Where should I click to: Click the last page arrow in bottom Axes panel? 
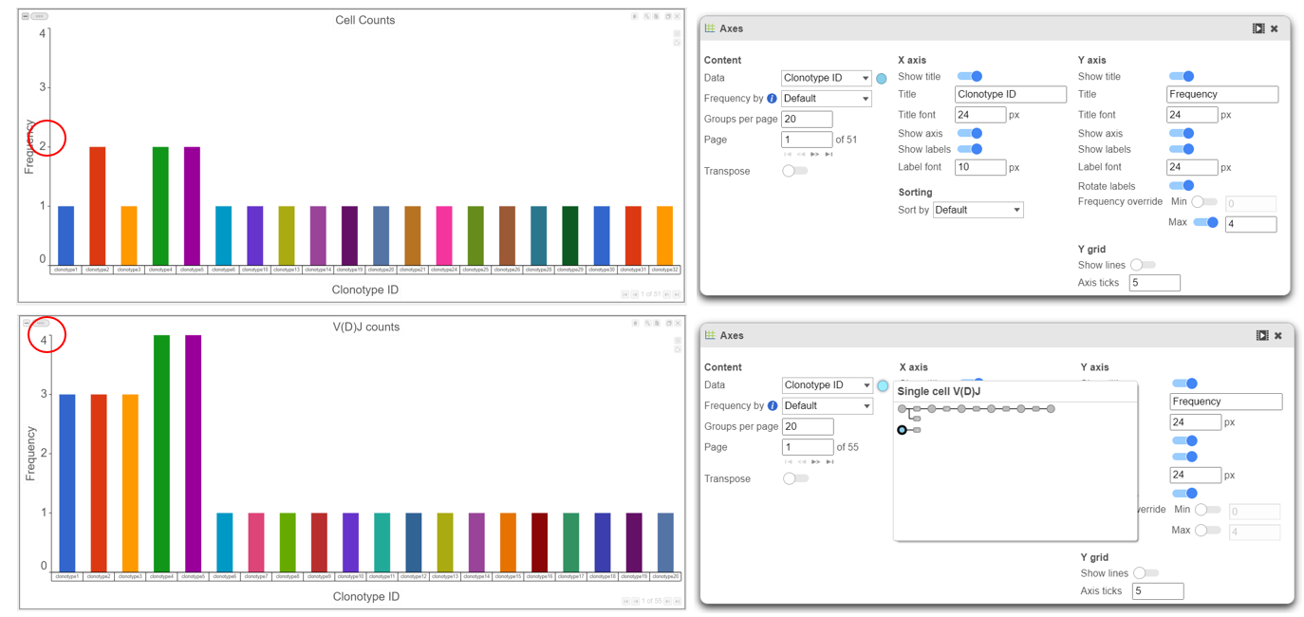click(x=829, y=461)
